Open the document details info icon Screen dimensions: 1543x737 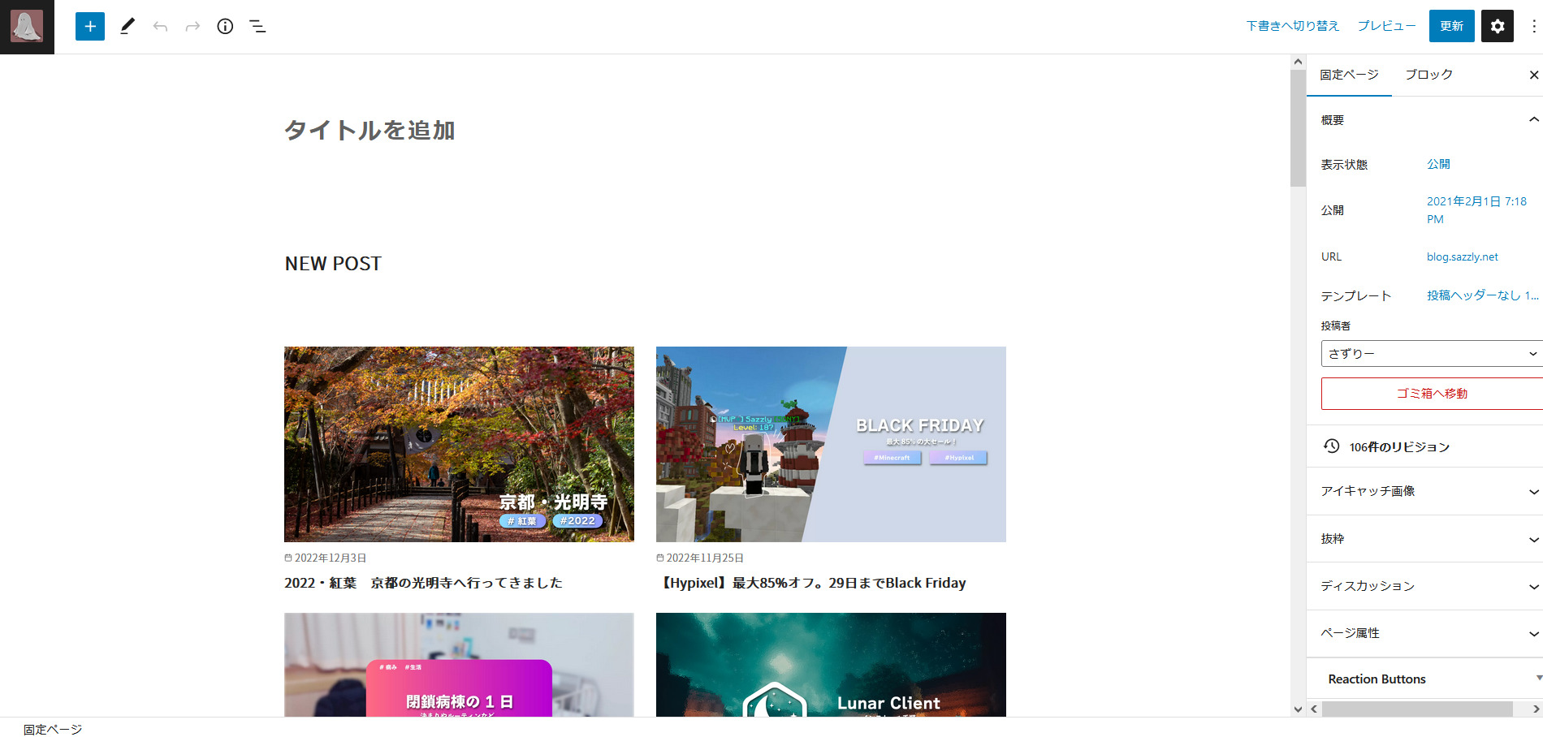pyautogui.click(x=225, y=26)
